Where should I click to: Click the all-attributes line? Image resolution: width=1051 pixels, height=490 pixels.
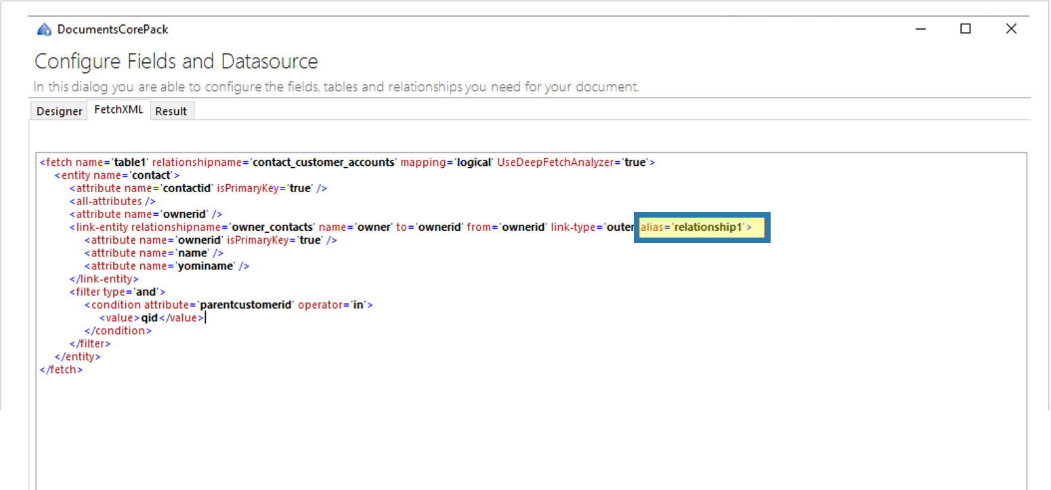pyautogui.click(x=112, y=201)
